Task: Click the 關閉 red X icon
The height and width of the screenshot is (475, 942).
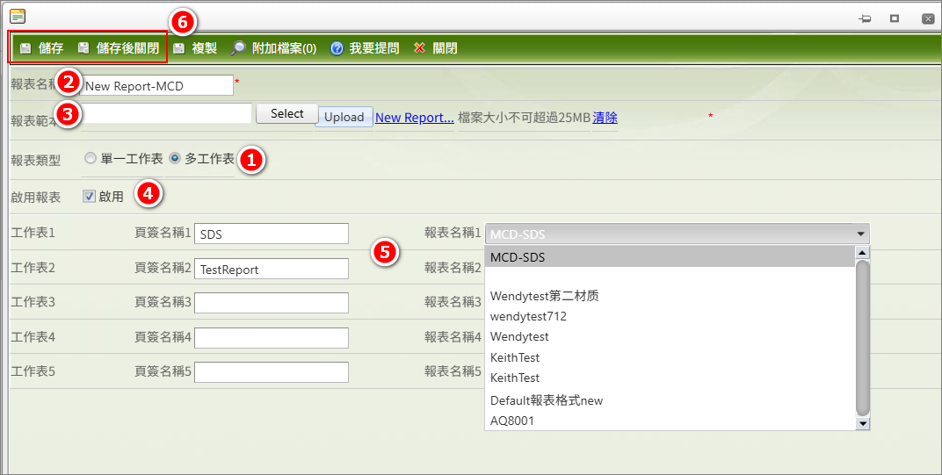Action: [419, 48]
